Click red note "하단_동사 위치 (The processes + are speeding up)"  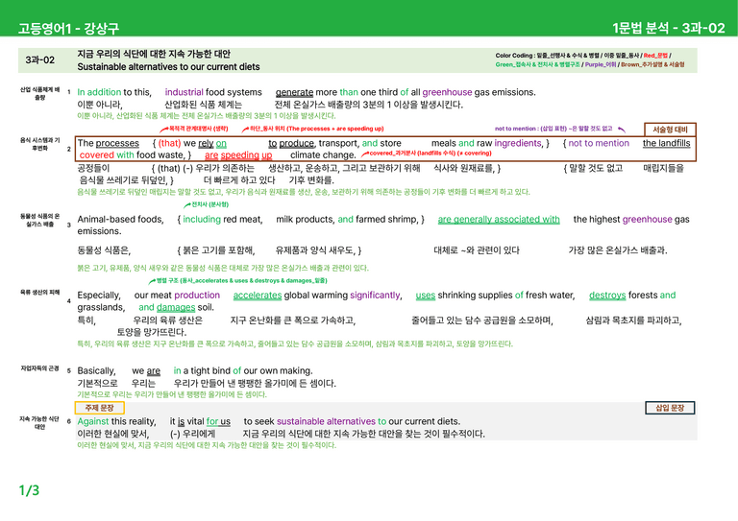click(x=316, y=129)
